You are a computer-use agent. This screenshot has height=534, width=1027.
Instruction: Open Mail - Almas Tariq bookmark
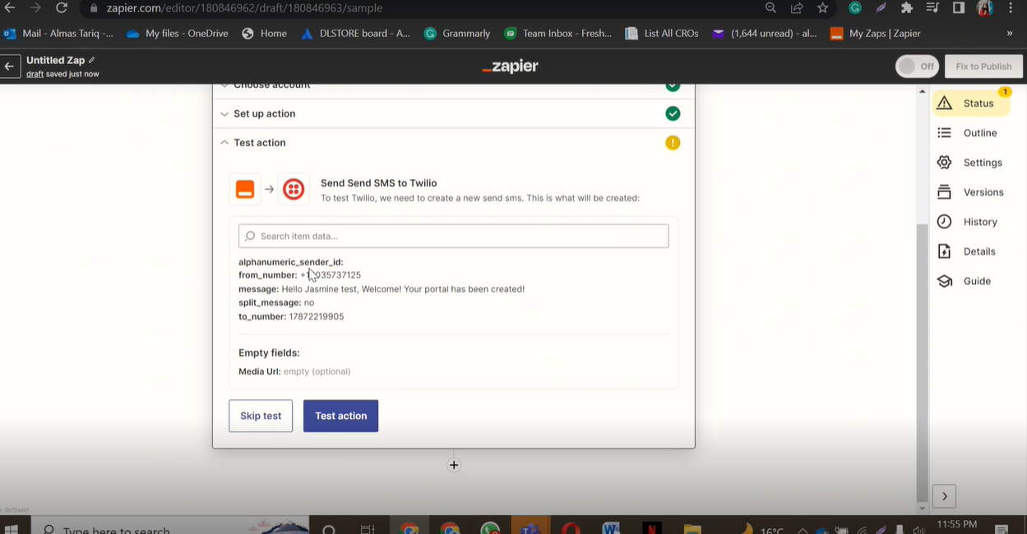[58, 34]
